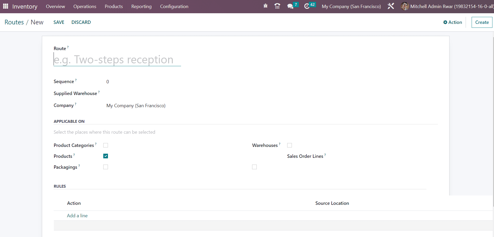Click Add a line in Rules
The image size is (494, 237).
coord(77,216)
